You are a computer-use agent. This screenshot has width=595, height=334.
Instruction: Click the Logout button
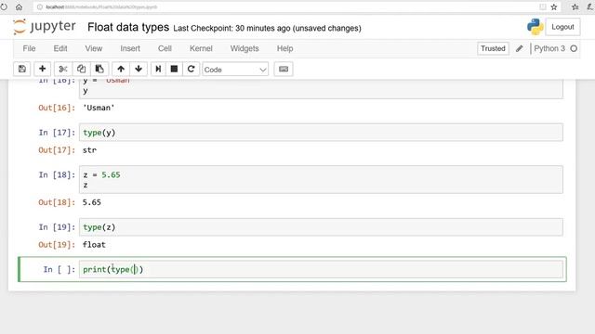[x=562, y=27]
